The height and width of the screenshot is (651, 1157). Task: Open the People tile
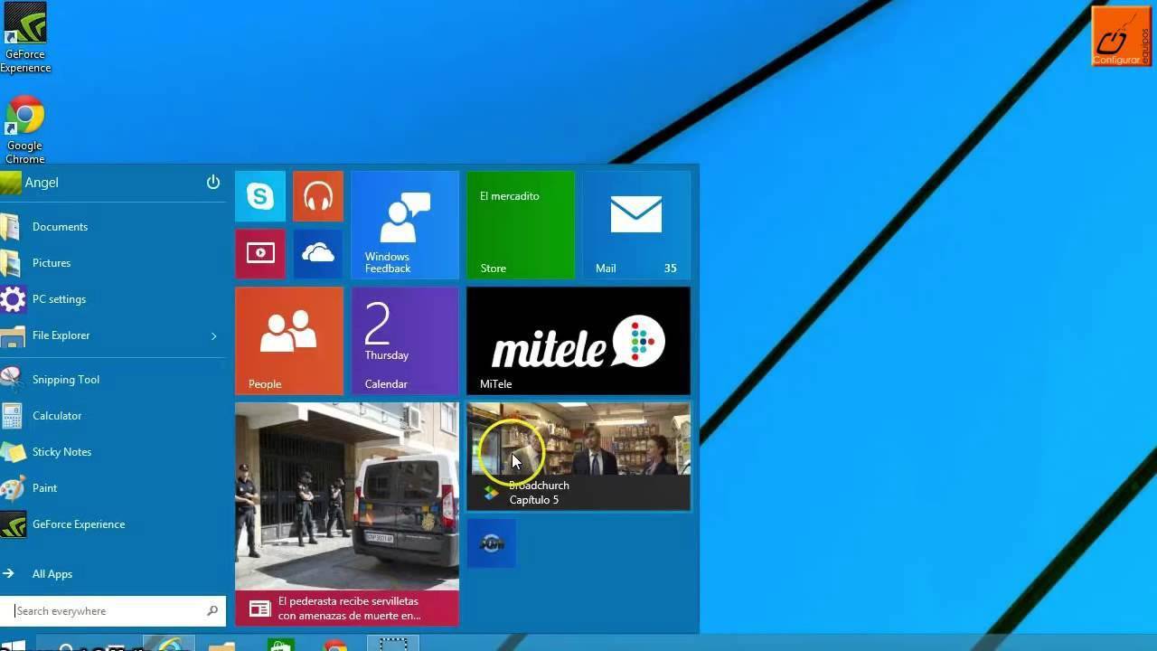point(289,341)
